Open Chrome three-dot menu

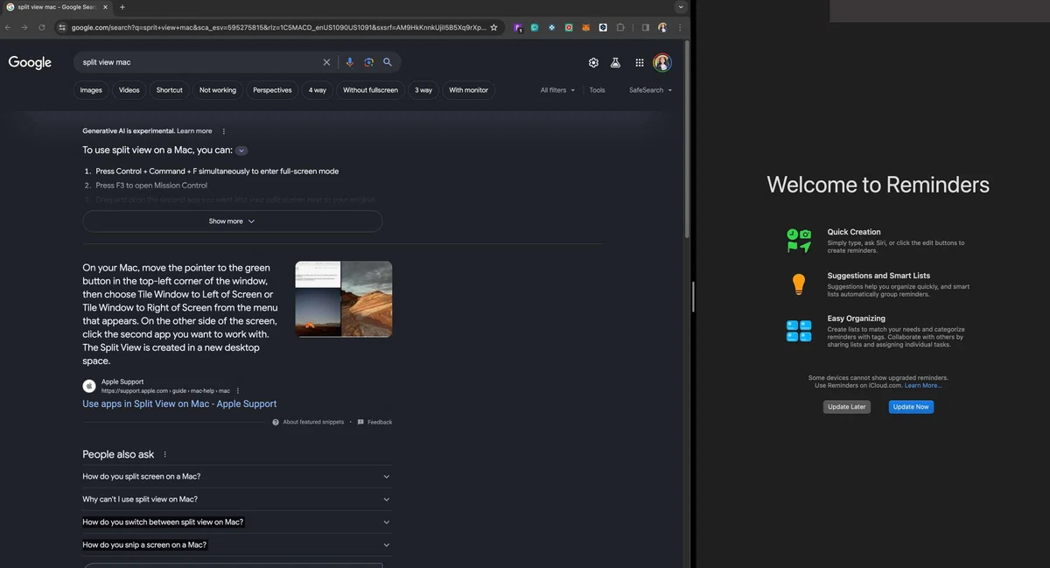pyautogui.click(x=680, y=27)
